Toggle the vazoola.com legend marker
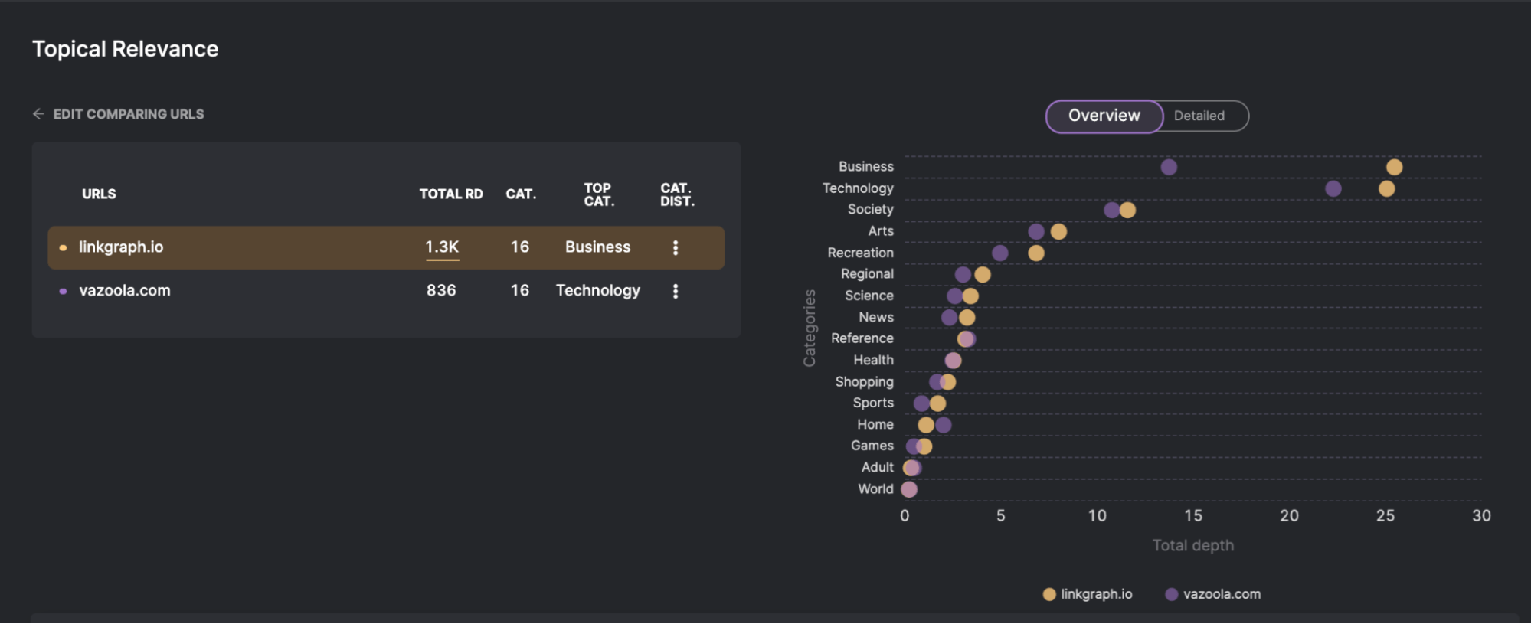The width and height of the screenshot is (1531, 624). point(1171,594)
